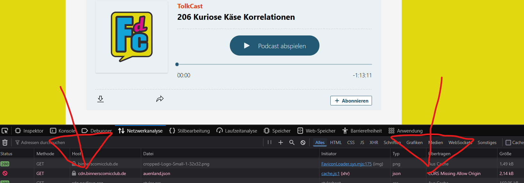Toggle the Cache checkbox
524x183 pixels.
coord(508,142)
